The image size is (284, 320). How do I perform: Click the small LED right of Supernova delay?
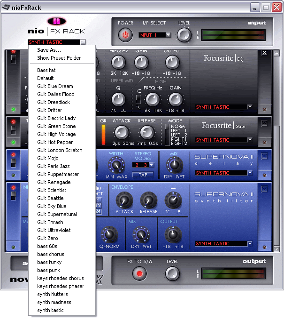click(264, 175)
